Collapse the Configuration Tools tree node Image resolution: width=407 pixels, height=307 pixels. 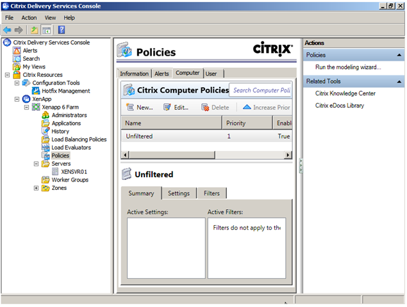[17, 83]
